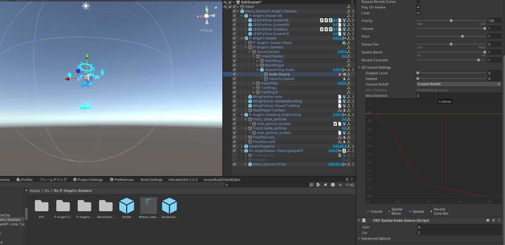
Task: Click the Search by Type icon in the Project panel
Action: (318, 185)
